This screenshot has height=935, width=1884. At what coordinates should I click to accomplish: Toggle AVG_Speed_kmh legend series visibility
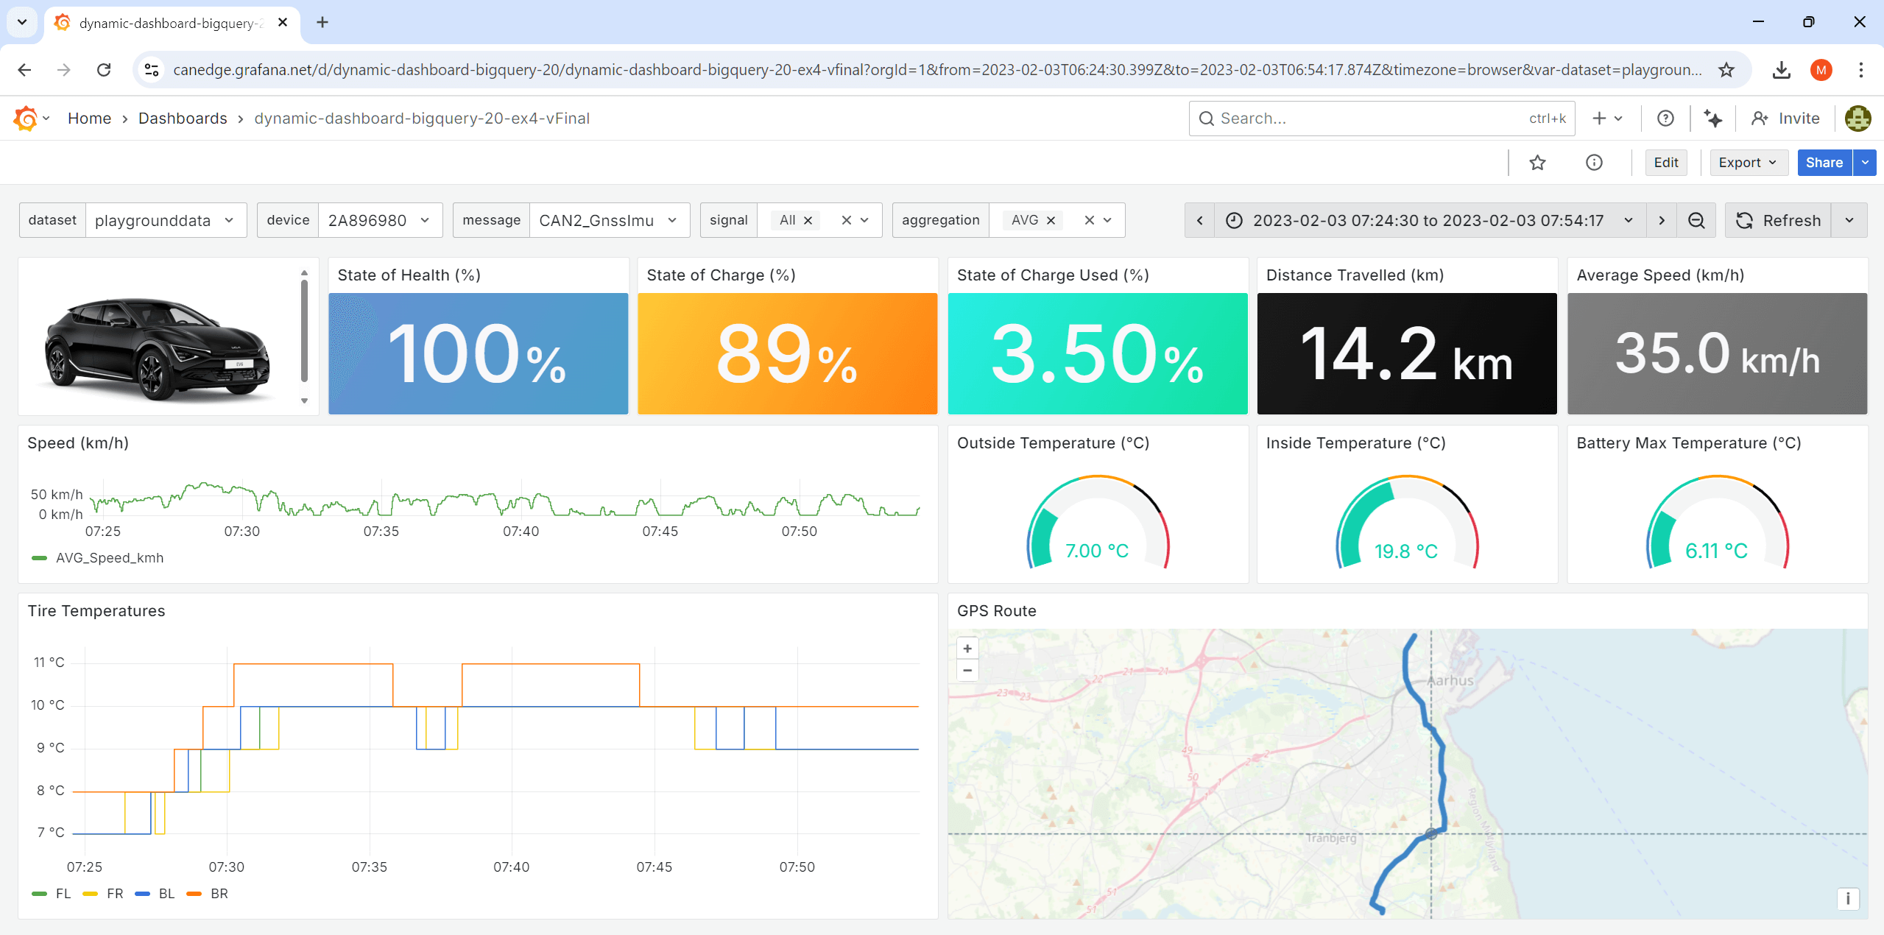pos(109,558)
